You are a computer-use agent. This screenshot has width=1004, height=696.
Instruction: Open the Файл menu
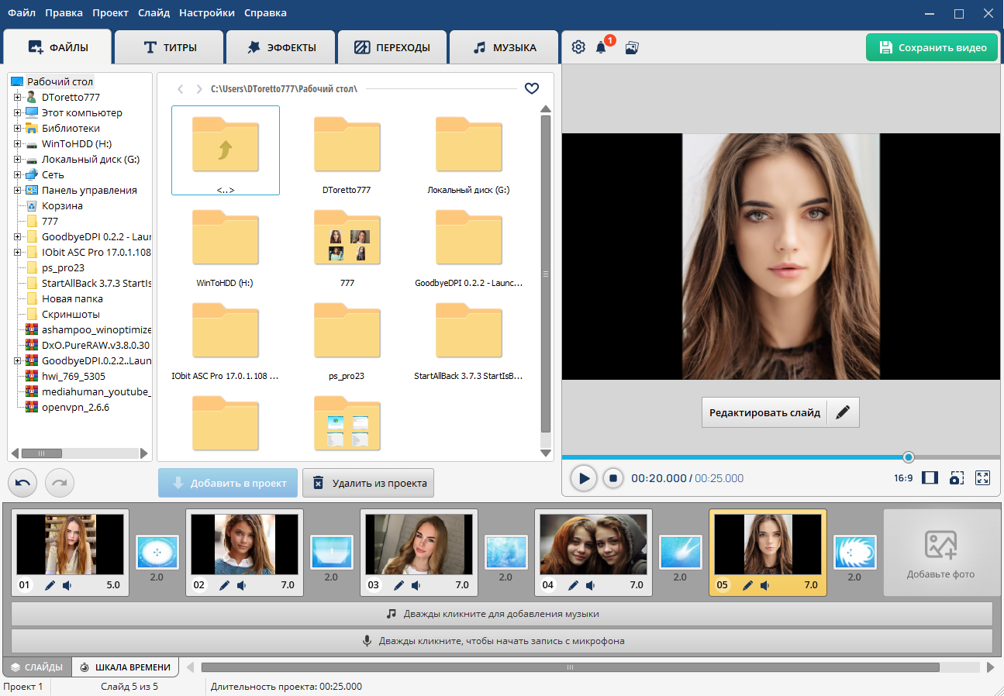tap(21, 12)
